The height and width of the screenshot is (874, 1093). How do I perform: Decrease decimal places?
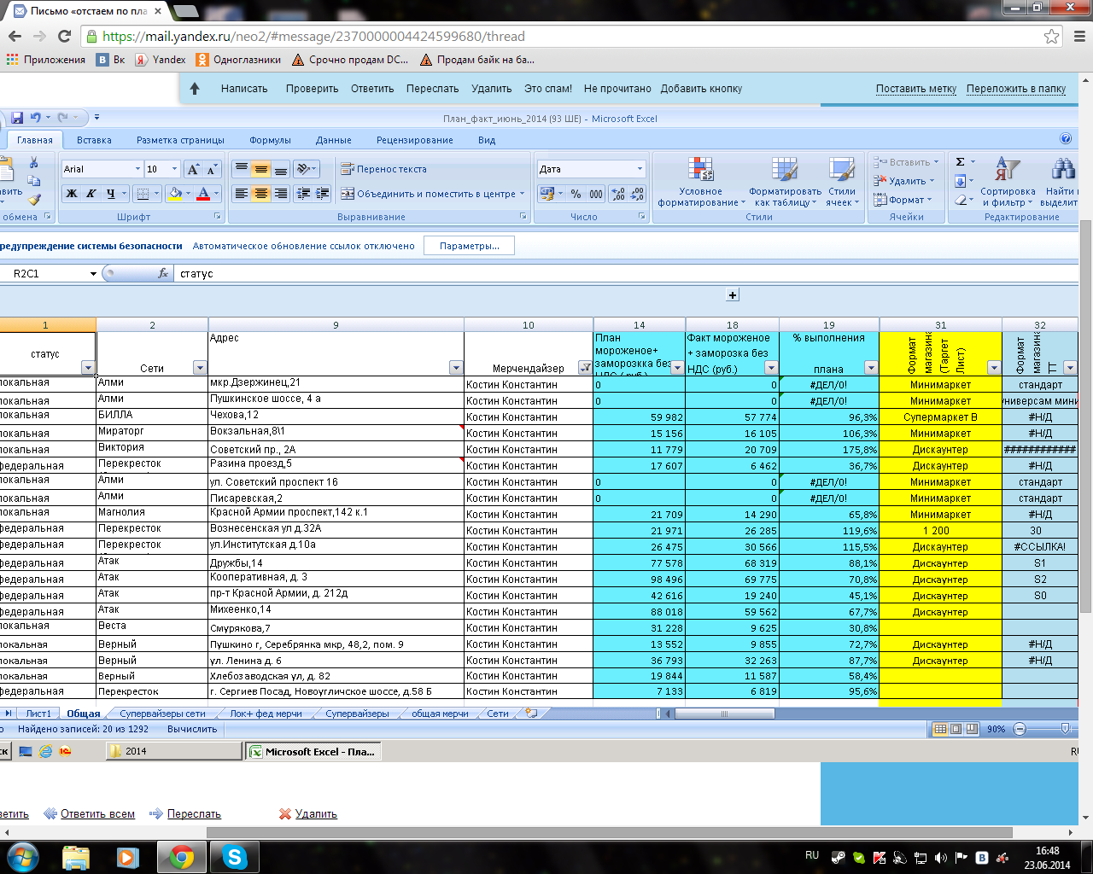[x=637, y=194]
